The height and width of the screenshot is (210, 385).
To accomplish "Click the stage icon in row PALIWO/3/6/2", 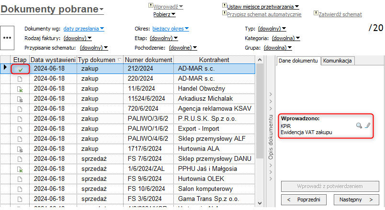I will click(x=20, y=119).
